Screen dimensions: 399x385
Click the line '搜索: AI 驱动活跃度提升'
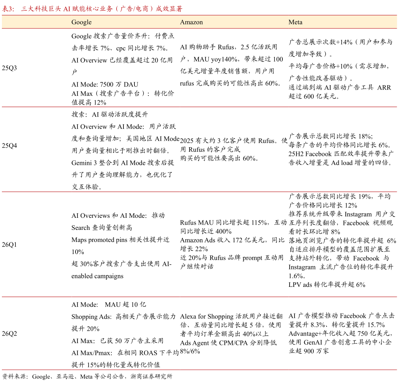pos(109,114)
